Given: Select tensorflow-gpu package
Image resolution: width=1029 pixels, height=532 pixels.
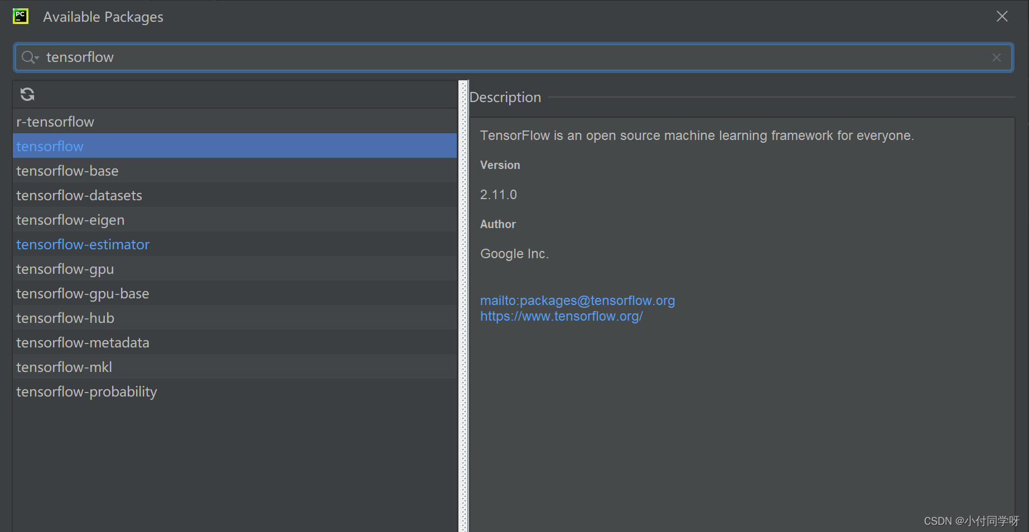Looking at the screenshot, I should [x=235, y=269].
